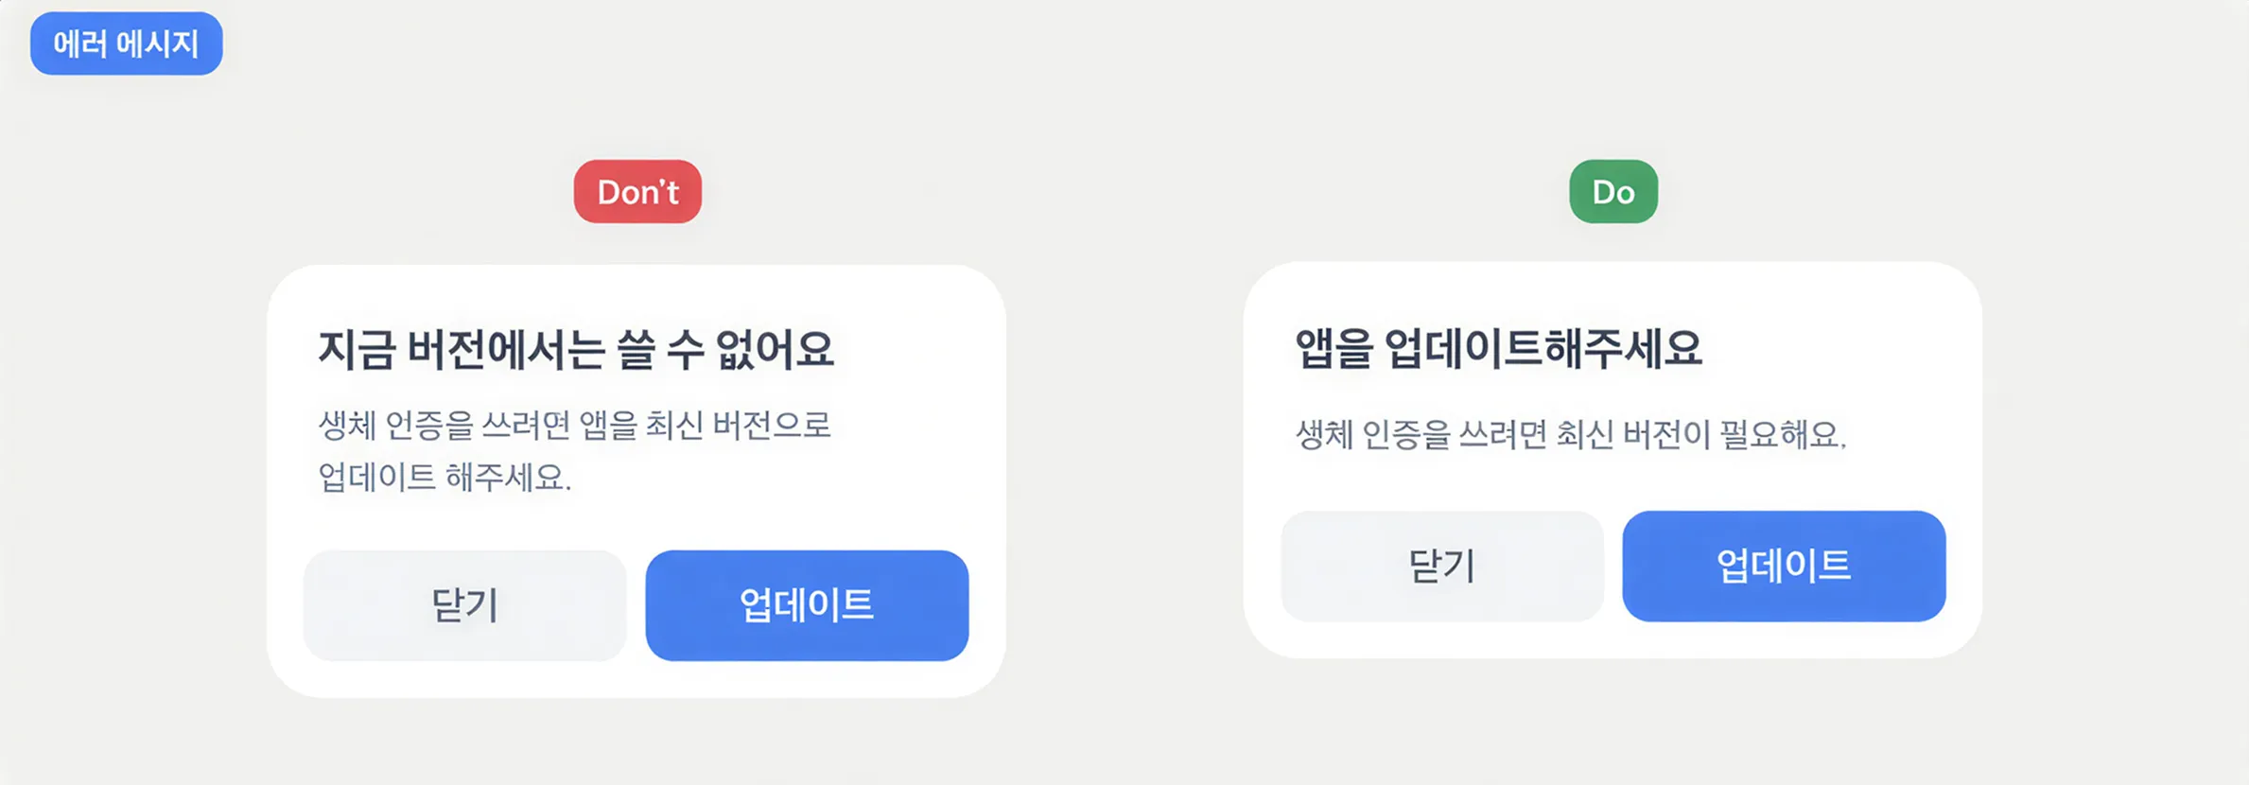This screenshot has width=2249, height=785.
Task: Click the text 생체 인증을 쓰려면 최신 버전이 필요해요.
Action: 1570,434
